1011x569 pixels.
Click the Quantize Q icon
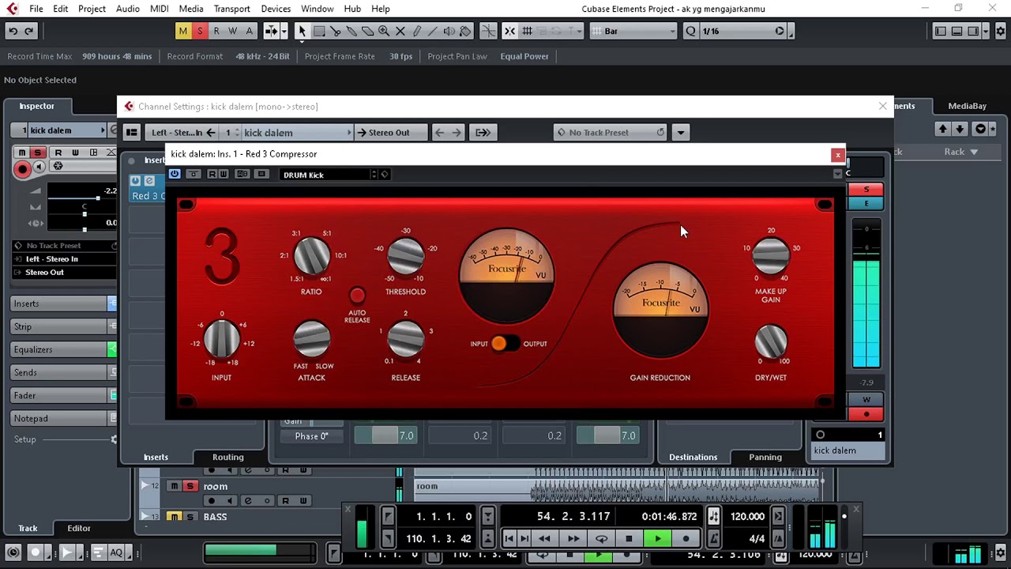[691, 31]
